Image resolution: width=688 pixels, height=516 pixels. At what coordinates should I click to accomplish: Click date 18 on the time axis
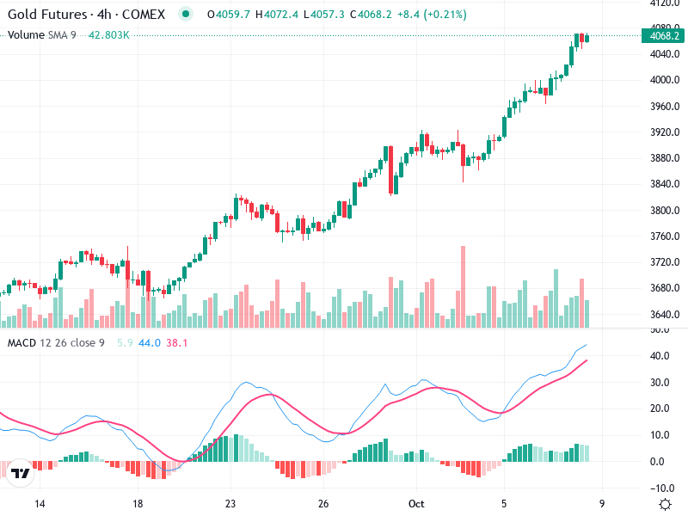[x=137, y=503]
